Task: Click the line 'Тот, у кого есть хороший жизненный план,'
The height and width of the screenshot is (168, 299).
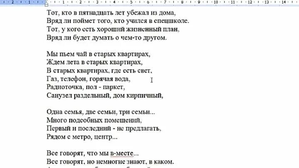Action: click(113, 29)
